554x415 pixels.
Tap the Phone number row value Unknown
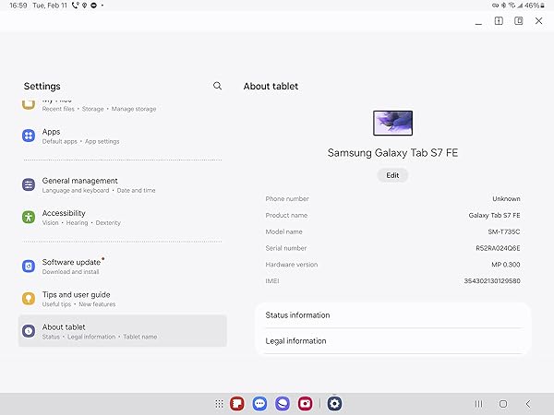pyautogui.click(x=506, y=199)
